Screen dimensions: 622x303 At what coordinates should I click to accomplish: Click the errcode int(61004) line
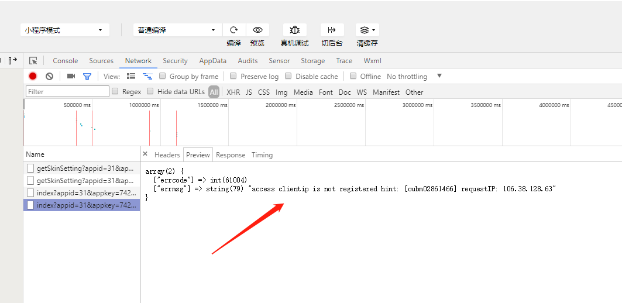200,180
